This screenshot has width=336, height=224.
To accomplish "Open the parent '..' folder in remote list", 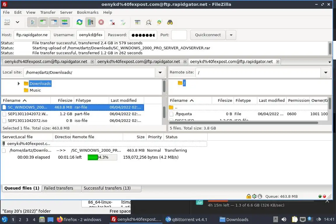I will (x=248, y=107).
